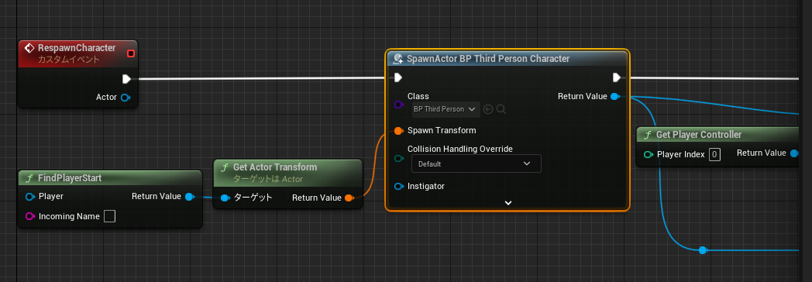Click the Player input pin on FindPlayerStart
The height and width of the screenshot is (282, 812).
pyautogui.click(x=30, y=197)
